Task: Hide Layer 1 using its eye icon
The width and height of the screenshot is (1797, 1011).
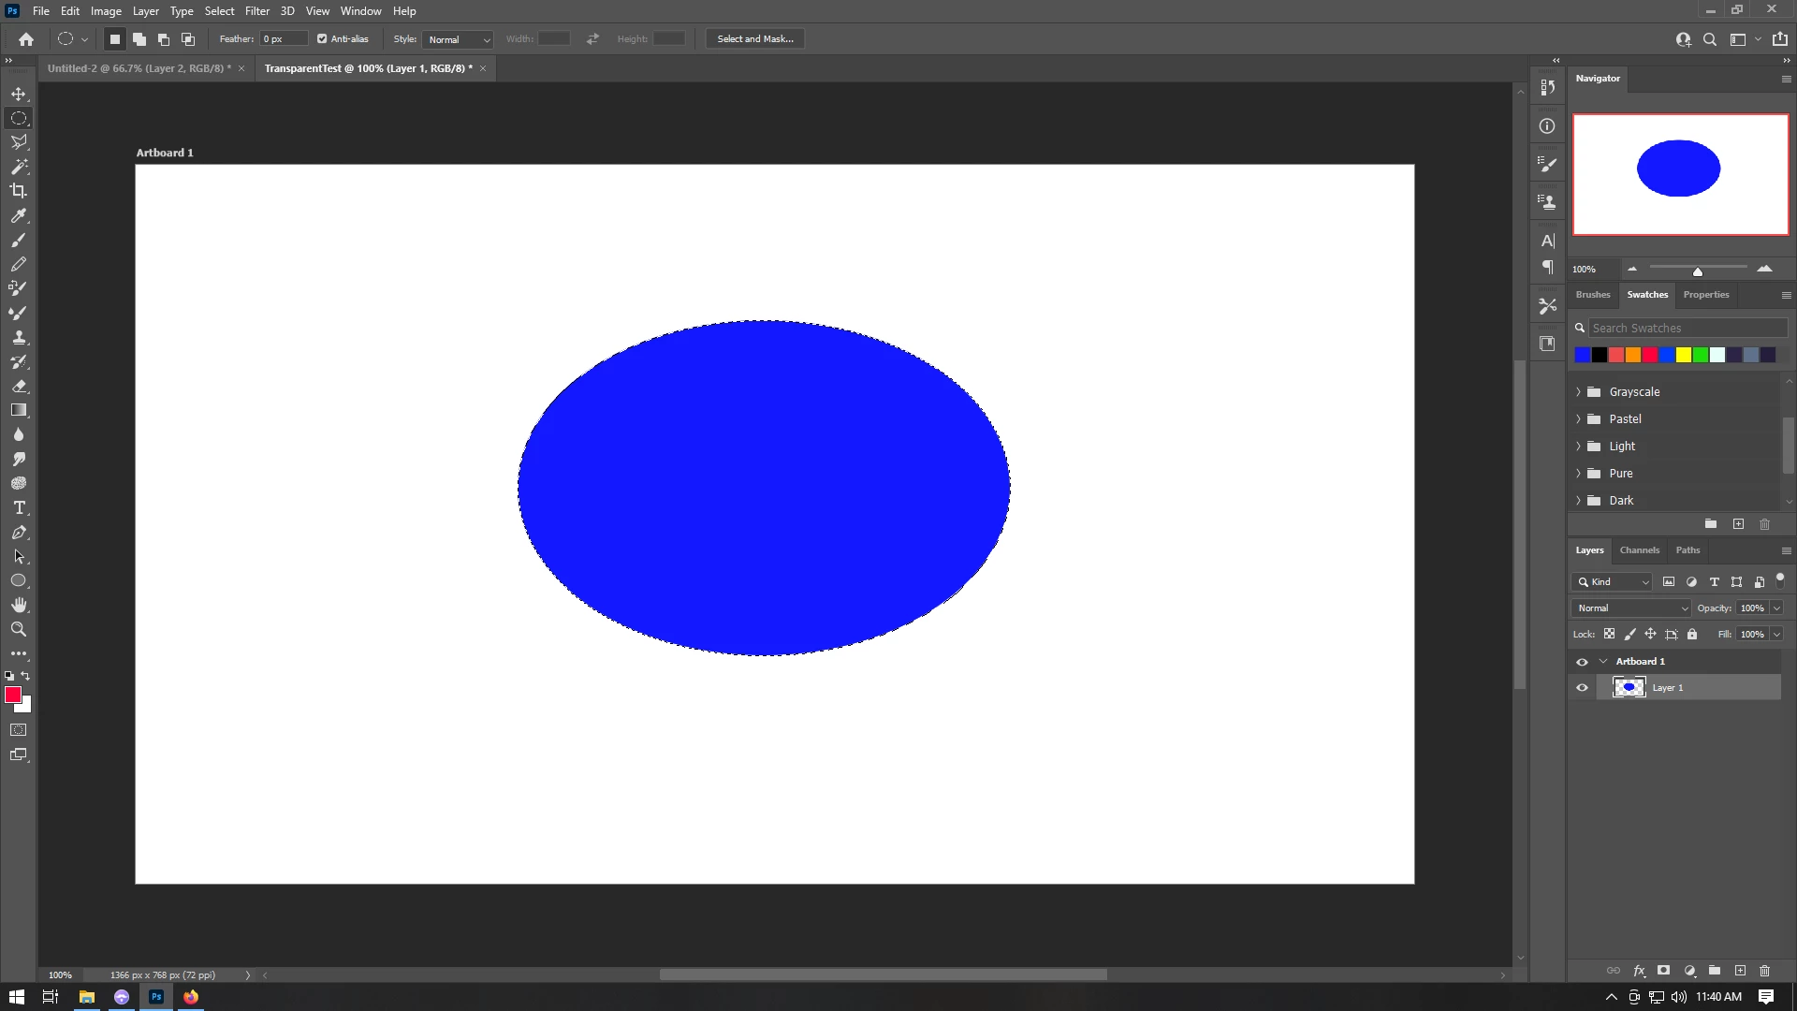Action: pos(1582,688)
